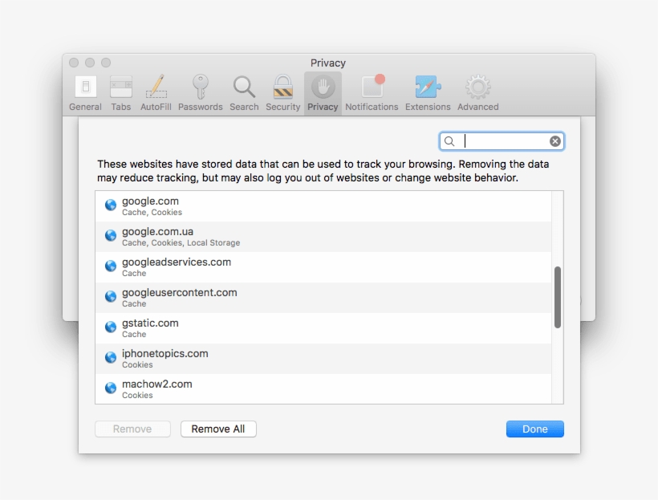Click the globe icon beside machow2.com
This screenshot has width=658, height=500.
tap(111, 388)
